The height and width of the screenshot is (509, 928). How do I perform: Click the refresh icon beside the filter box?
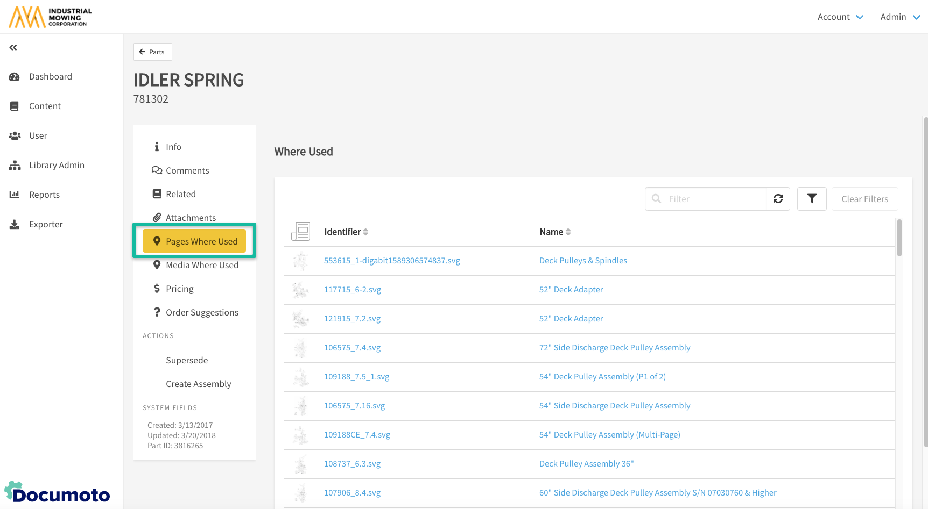click(x=778, y=199)
